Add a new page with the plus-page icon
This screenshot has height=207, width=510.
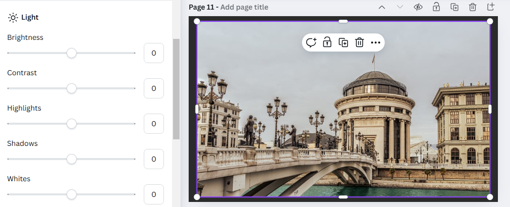click(x=491, y=7)
